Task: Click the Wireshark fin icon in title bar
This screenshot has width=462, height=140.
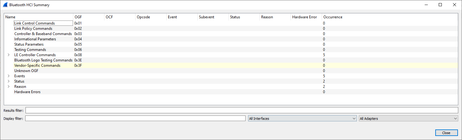Action: click(5, 5)
